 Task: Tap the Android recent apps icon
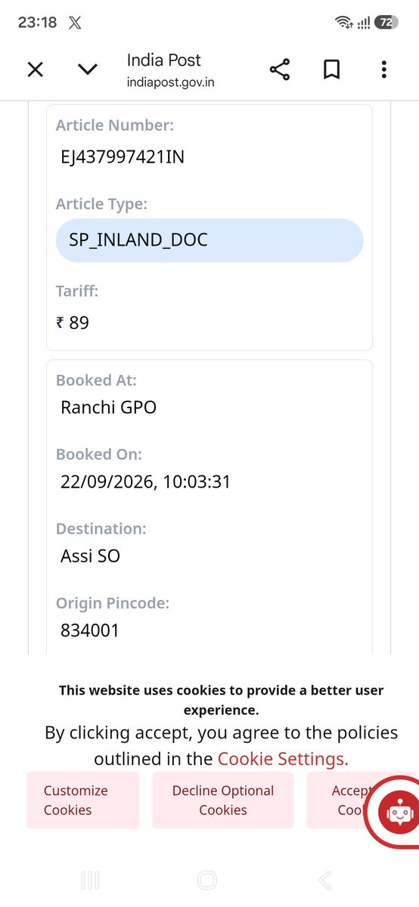coord(90,880)
